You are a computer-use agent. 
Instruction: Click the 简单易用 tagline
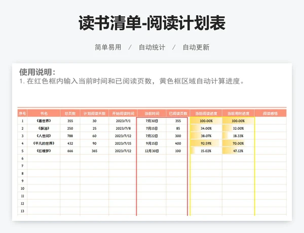click(108, 47)
